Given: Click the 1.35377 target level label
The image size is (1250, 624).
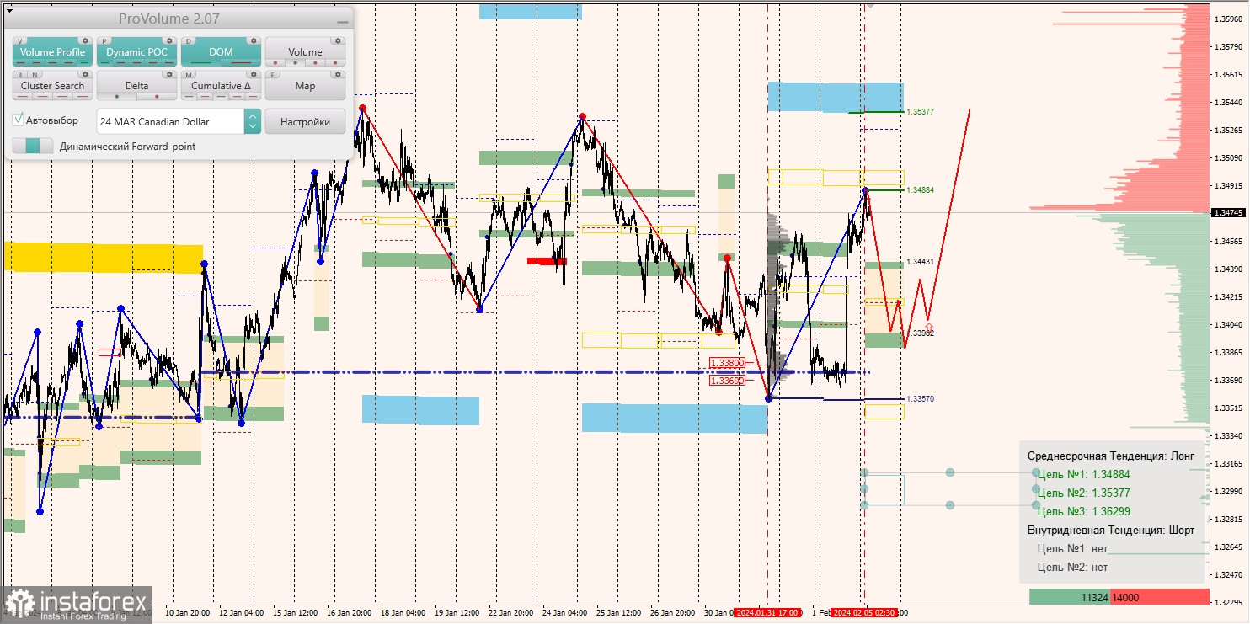Looking at the screenshot, I should tap(920, 111).
